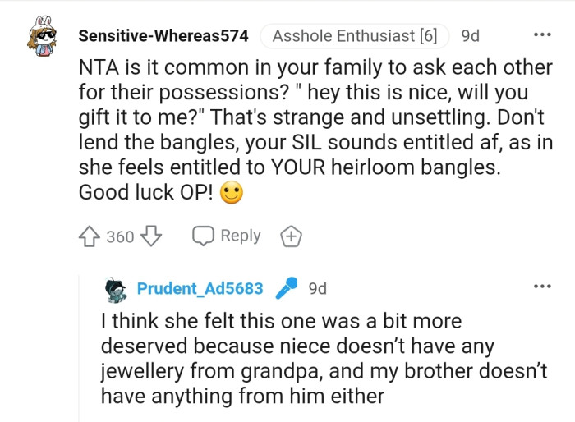Click the smiley emoji after "Good luck OP!"
The image size is (575, 422).
pyautogui.click(x=233, y=192)
